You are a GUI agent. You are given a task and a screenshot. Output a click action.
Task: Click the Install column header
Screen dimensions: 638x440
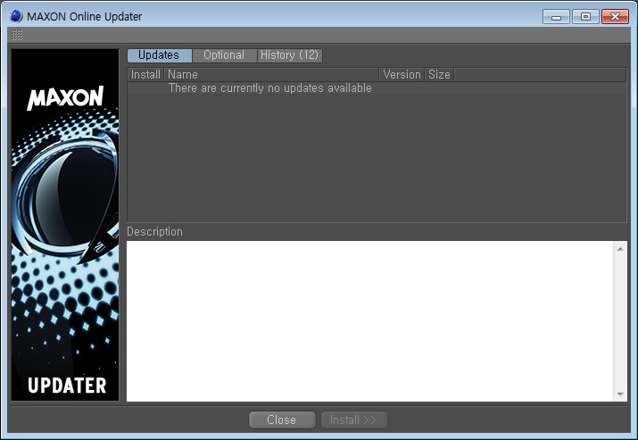[x=145, y=75]
